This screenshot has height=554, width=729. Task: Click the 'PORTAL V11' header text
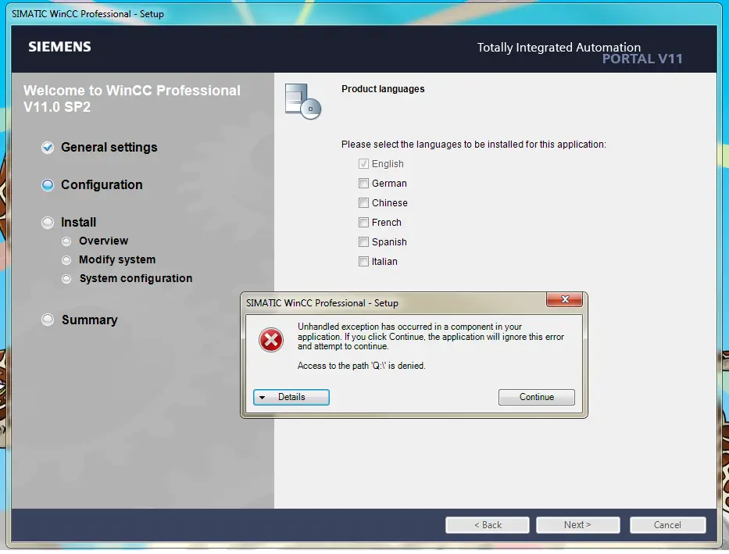pos(642,59)
